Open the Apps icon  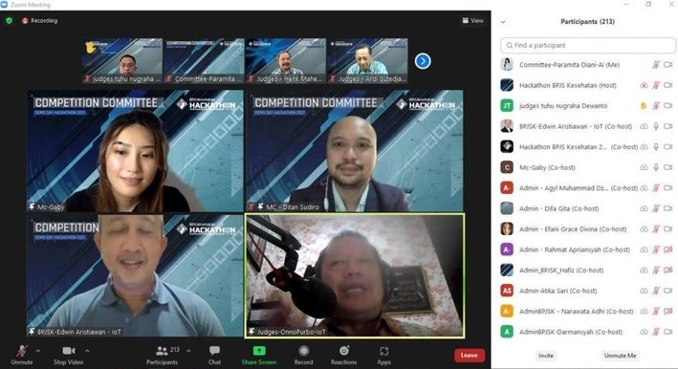[x=384, y=351]
